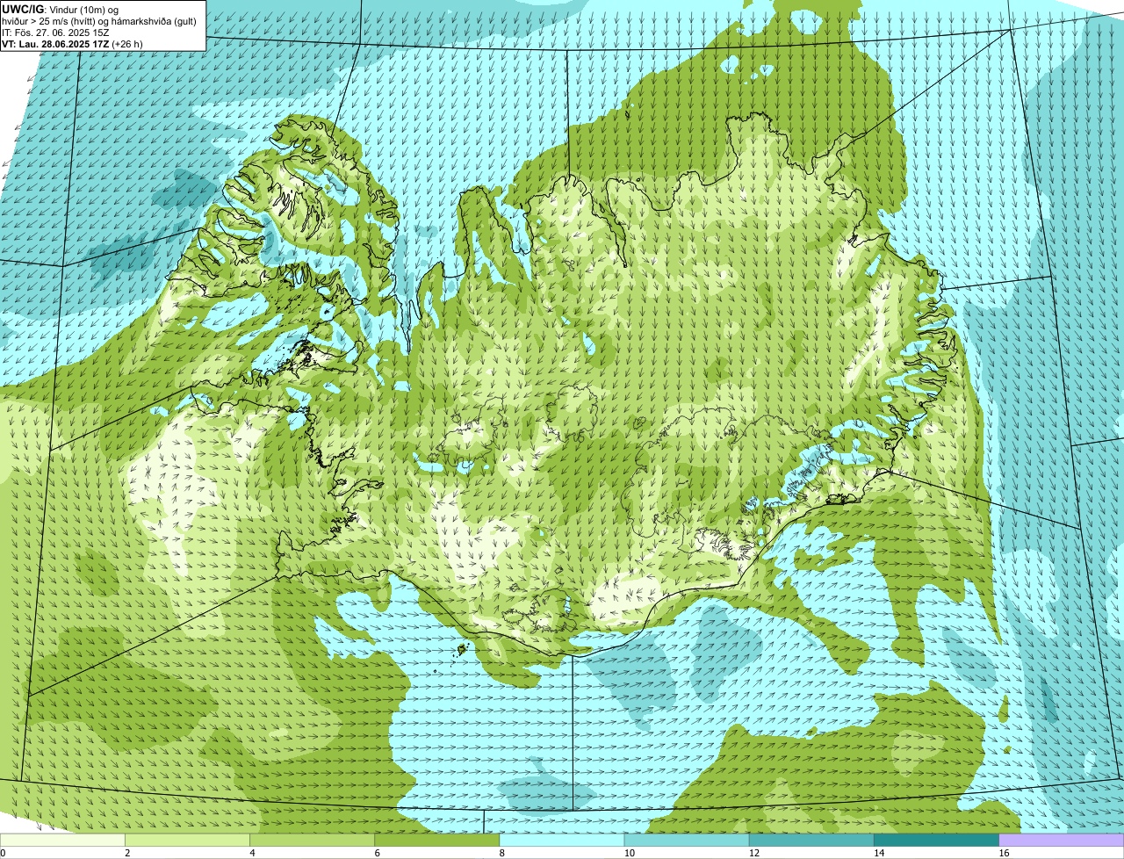This screenshot has height=859, width=1124.
Task: Click the "IT: Fös. 27. 06. 2025 15Z" line
Action: click(55, 32)
